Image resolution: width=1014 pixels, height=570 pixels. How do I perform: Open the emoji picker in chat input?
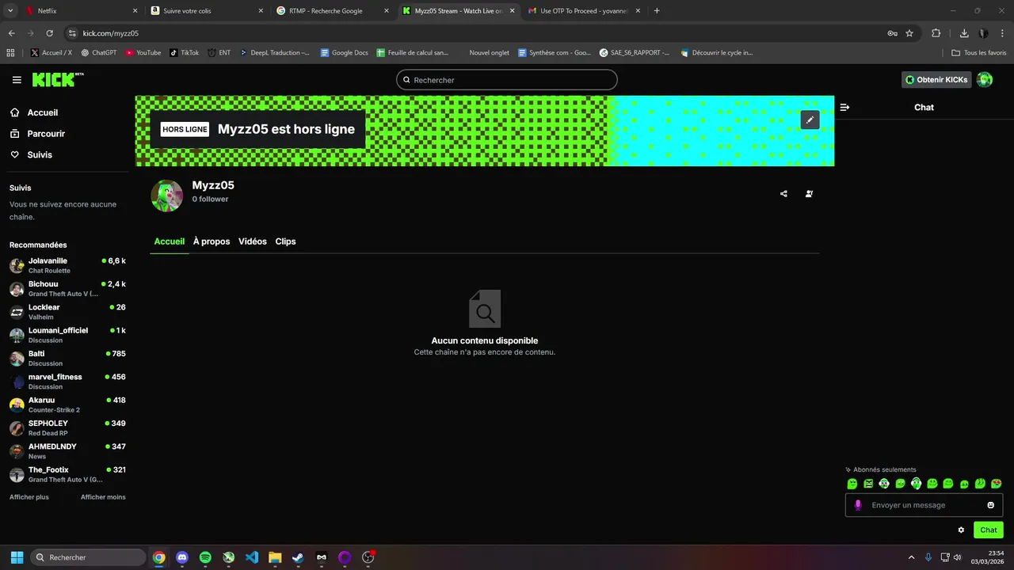[991, 505]
